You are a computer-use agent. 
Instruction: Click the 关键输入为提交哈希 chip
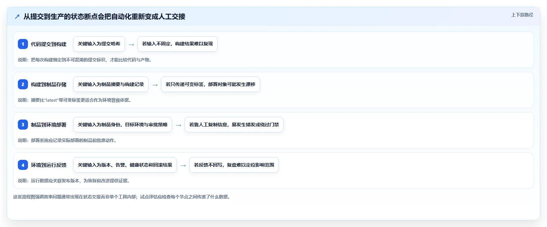(99, 44)
